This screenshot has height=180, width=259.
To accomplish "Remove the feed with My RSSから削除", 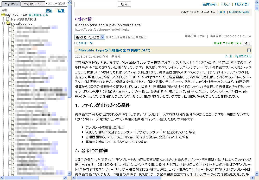I will (x=239, y=12).
